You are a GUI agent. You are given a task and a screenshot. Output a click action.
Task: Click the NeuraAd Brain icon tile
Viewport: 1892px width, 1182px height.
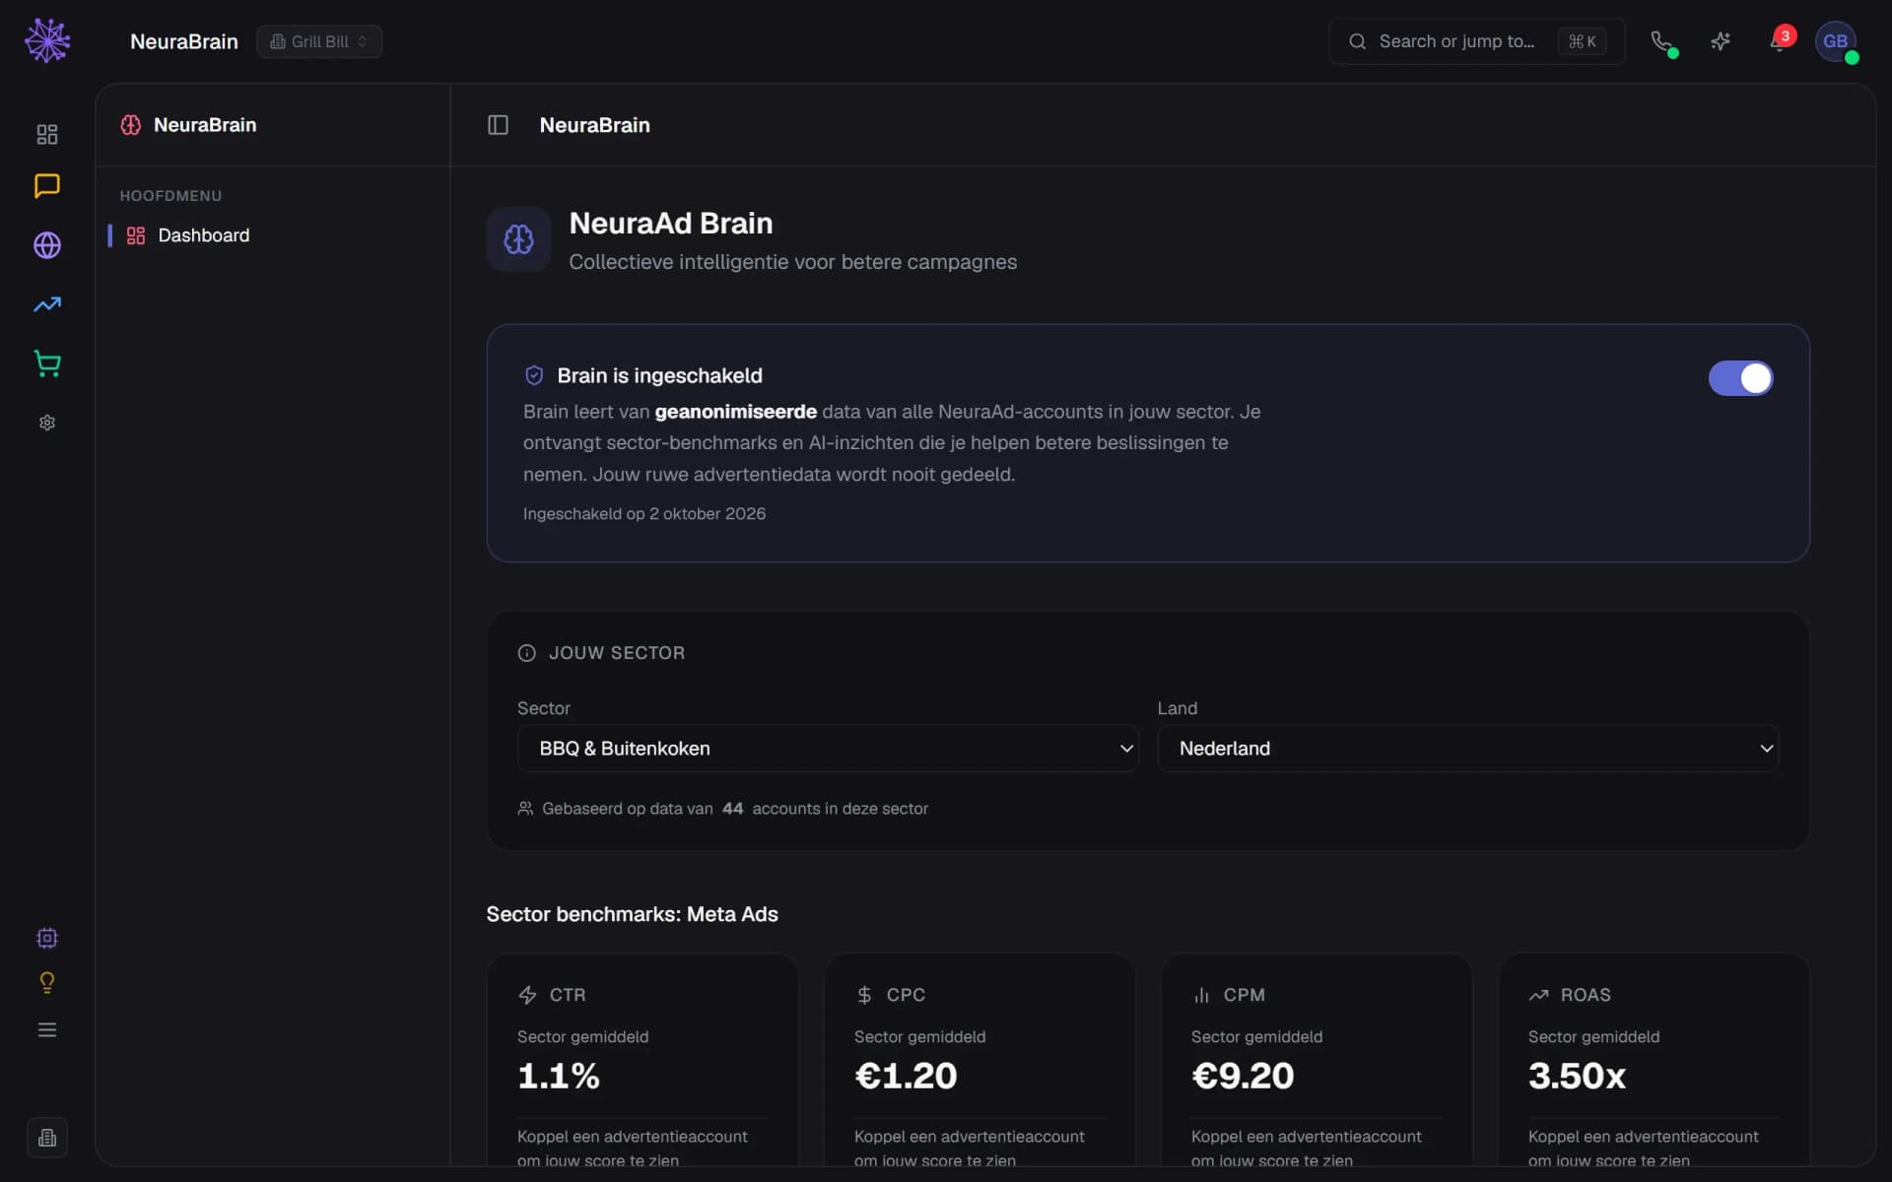pyautogui.click(x=518, y=239)
